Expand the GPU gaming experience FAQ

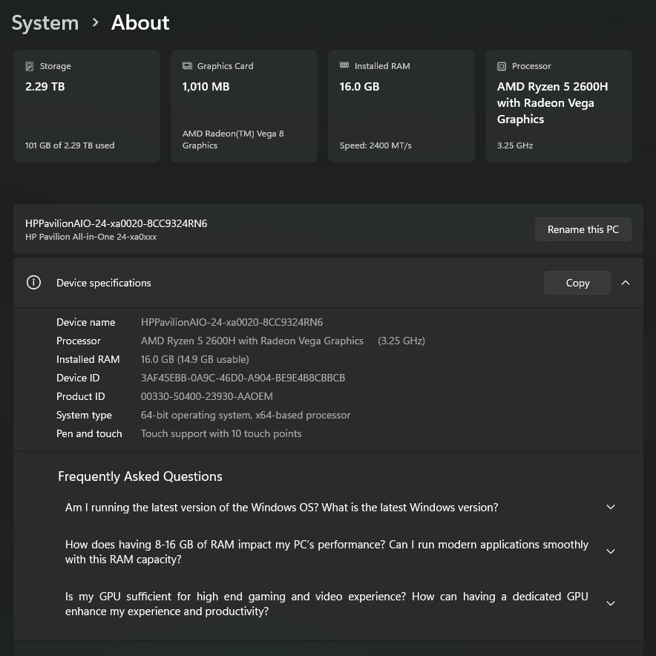tap(611, 603)
